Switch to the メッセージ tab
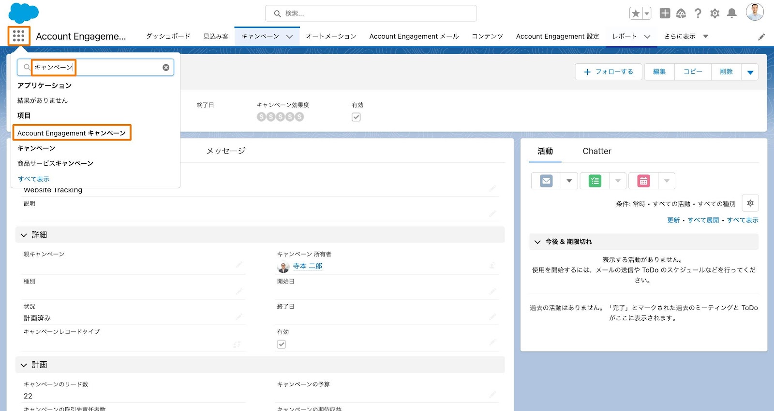 tap(226, 151)
